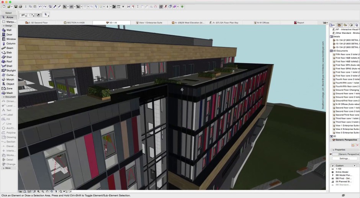This screenshot has height=198, width=360.
Task: Open the Navigator project chooser dropdown
Action: tap(332, 25)
